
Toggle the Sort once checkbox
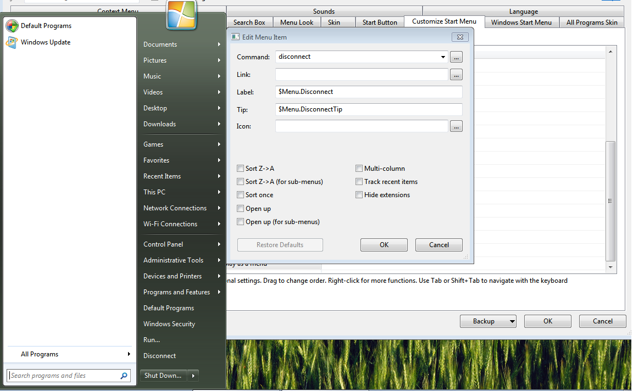pos(241,195)
